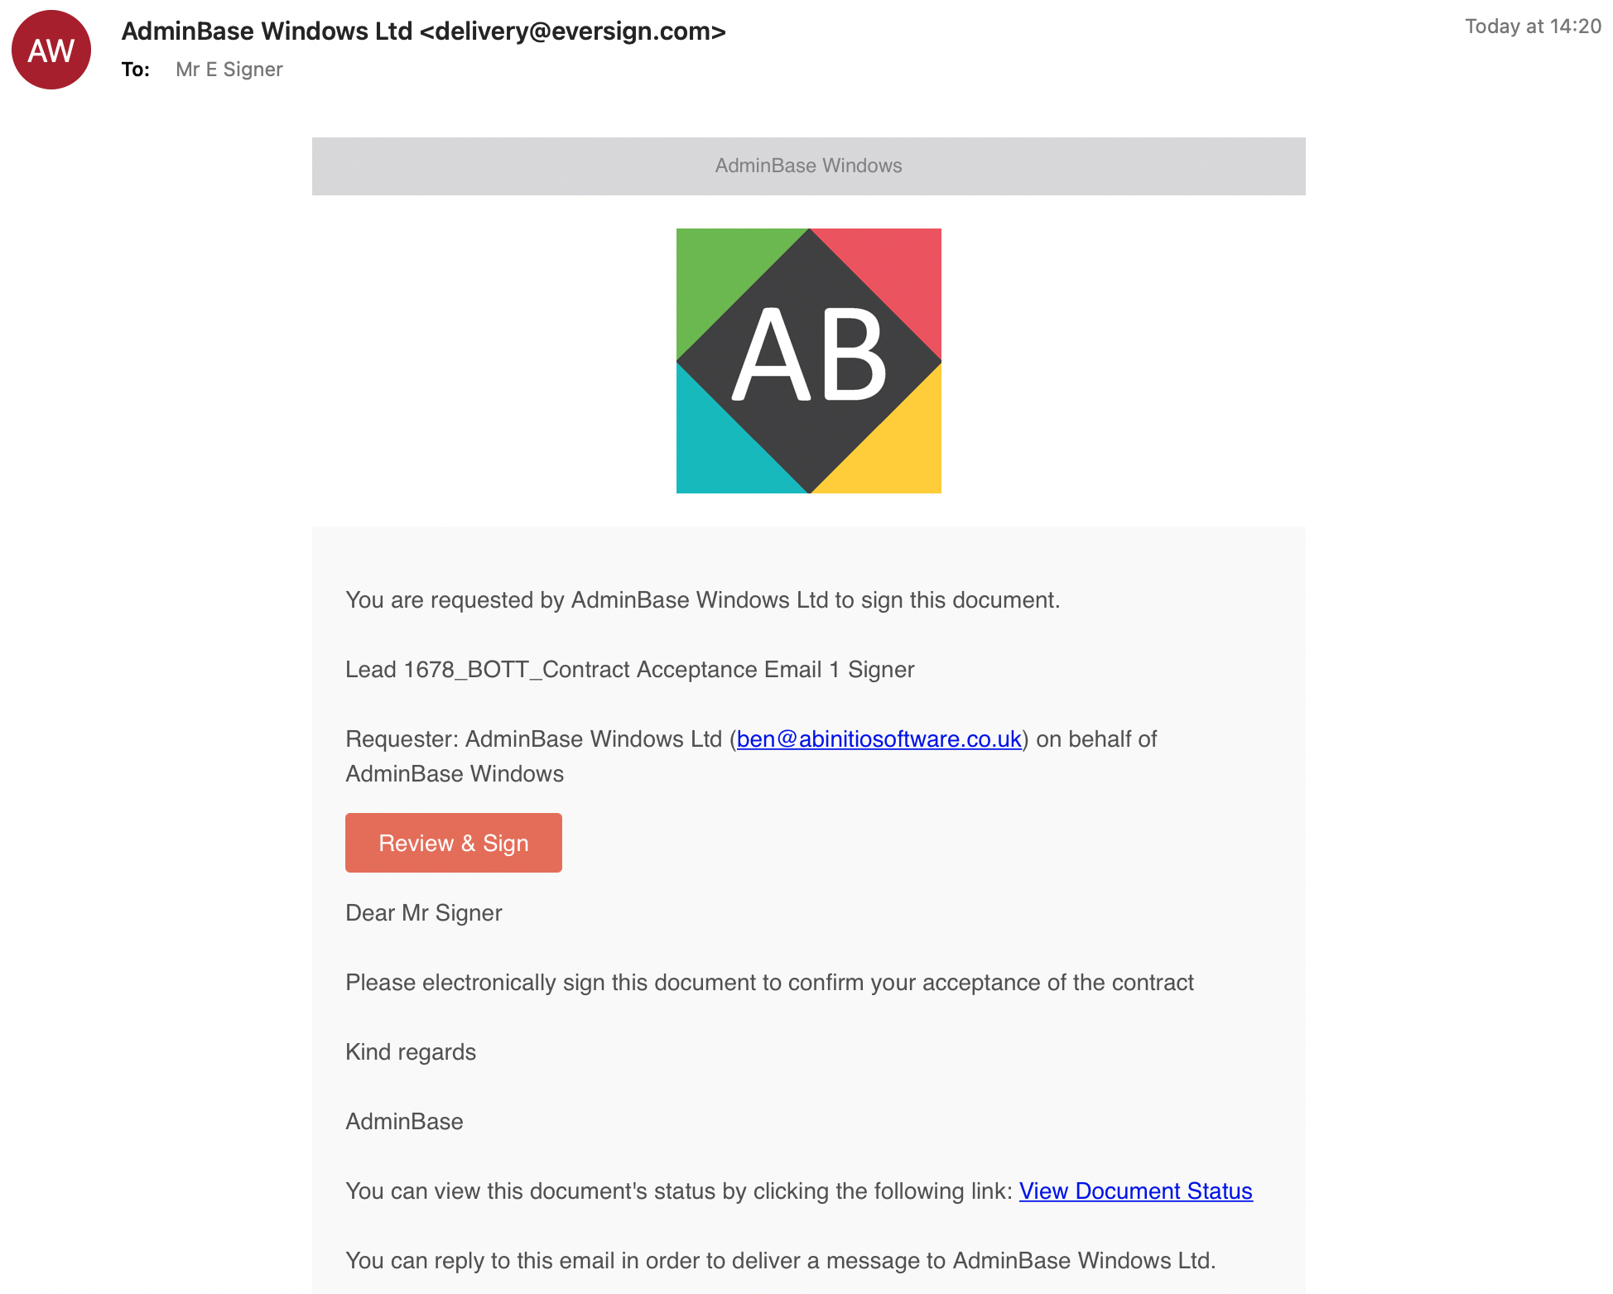Click the Please electronically sign sentence

(769, 982)
